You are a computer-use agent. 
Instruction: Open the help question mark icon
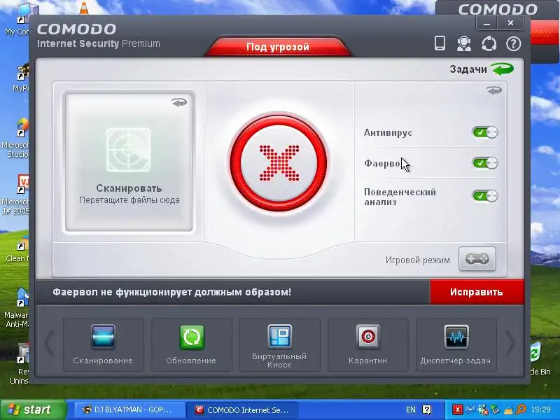point(514,44)
